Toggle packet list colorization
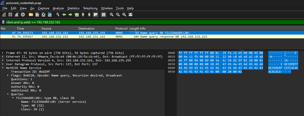 103,15
